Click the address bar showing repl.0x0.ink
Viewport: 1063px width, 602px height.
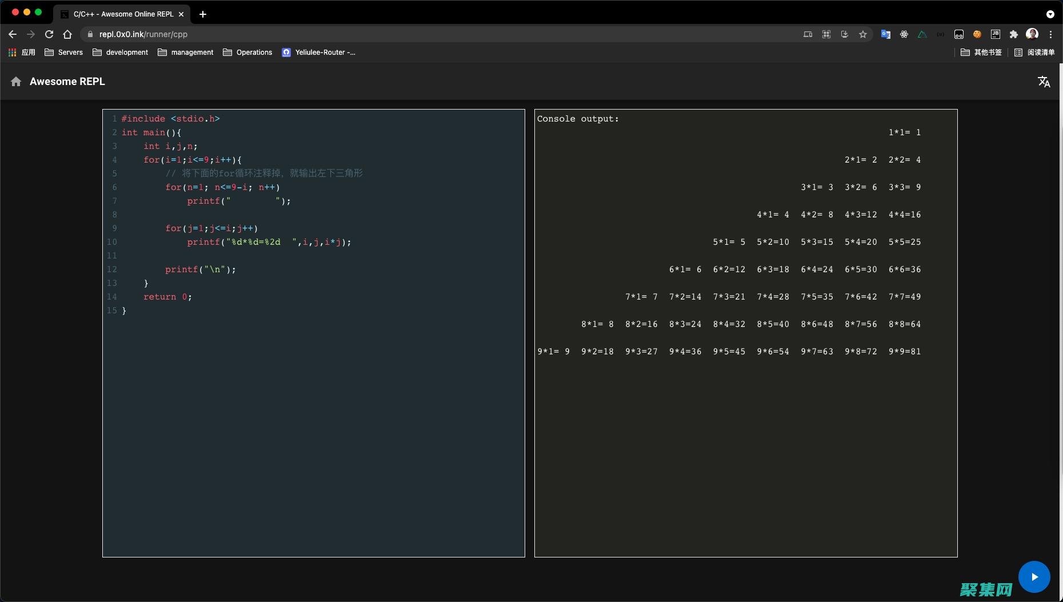[x=143, y=34]
